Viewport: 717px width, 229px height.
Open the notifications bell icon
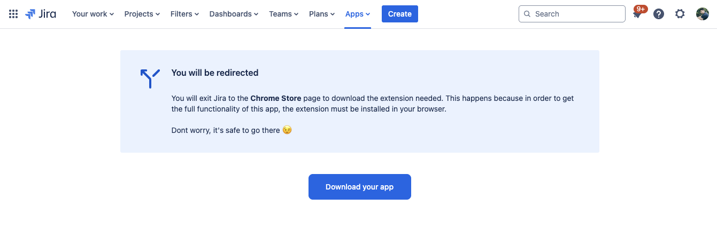[x=637, y=15]
